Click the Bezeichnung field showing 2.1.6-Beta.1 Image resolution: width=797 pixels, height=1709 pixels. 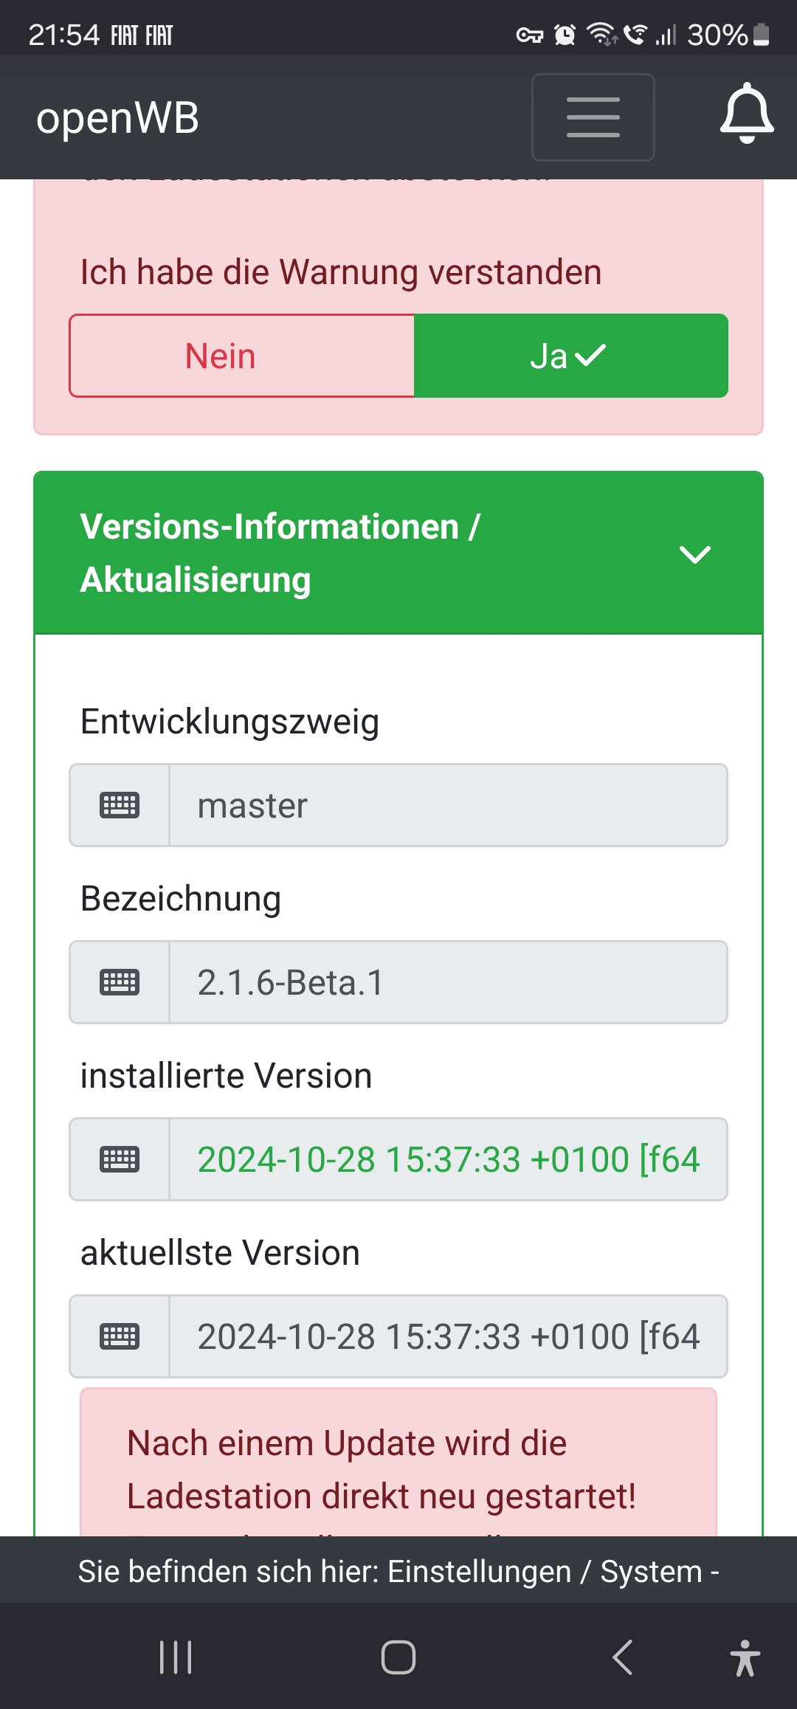click(447, 982)
